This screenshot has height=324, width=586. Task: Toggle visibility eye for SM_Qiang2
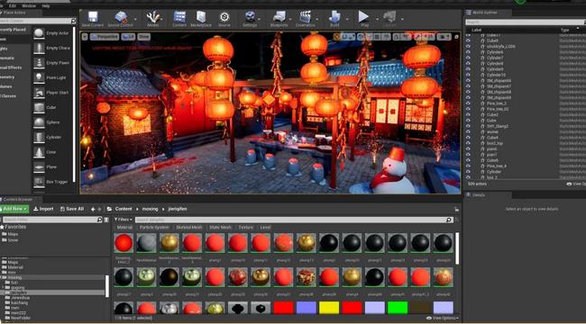coord(468,126)
